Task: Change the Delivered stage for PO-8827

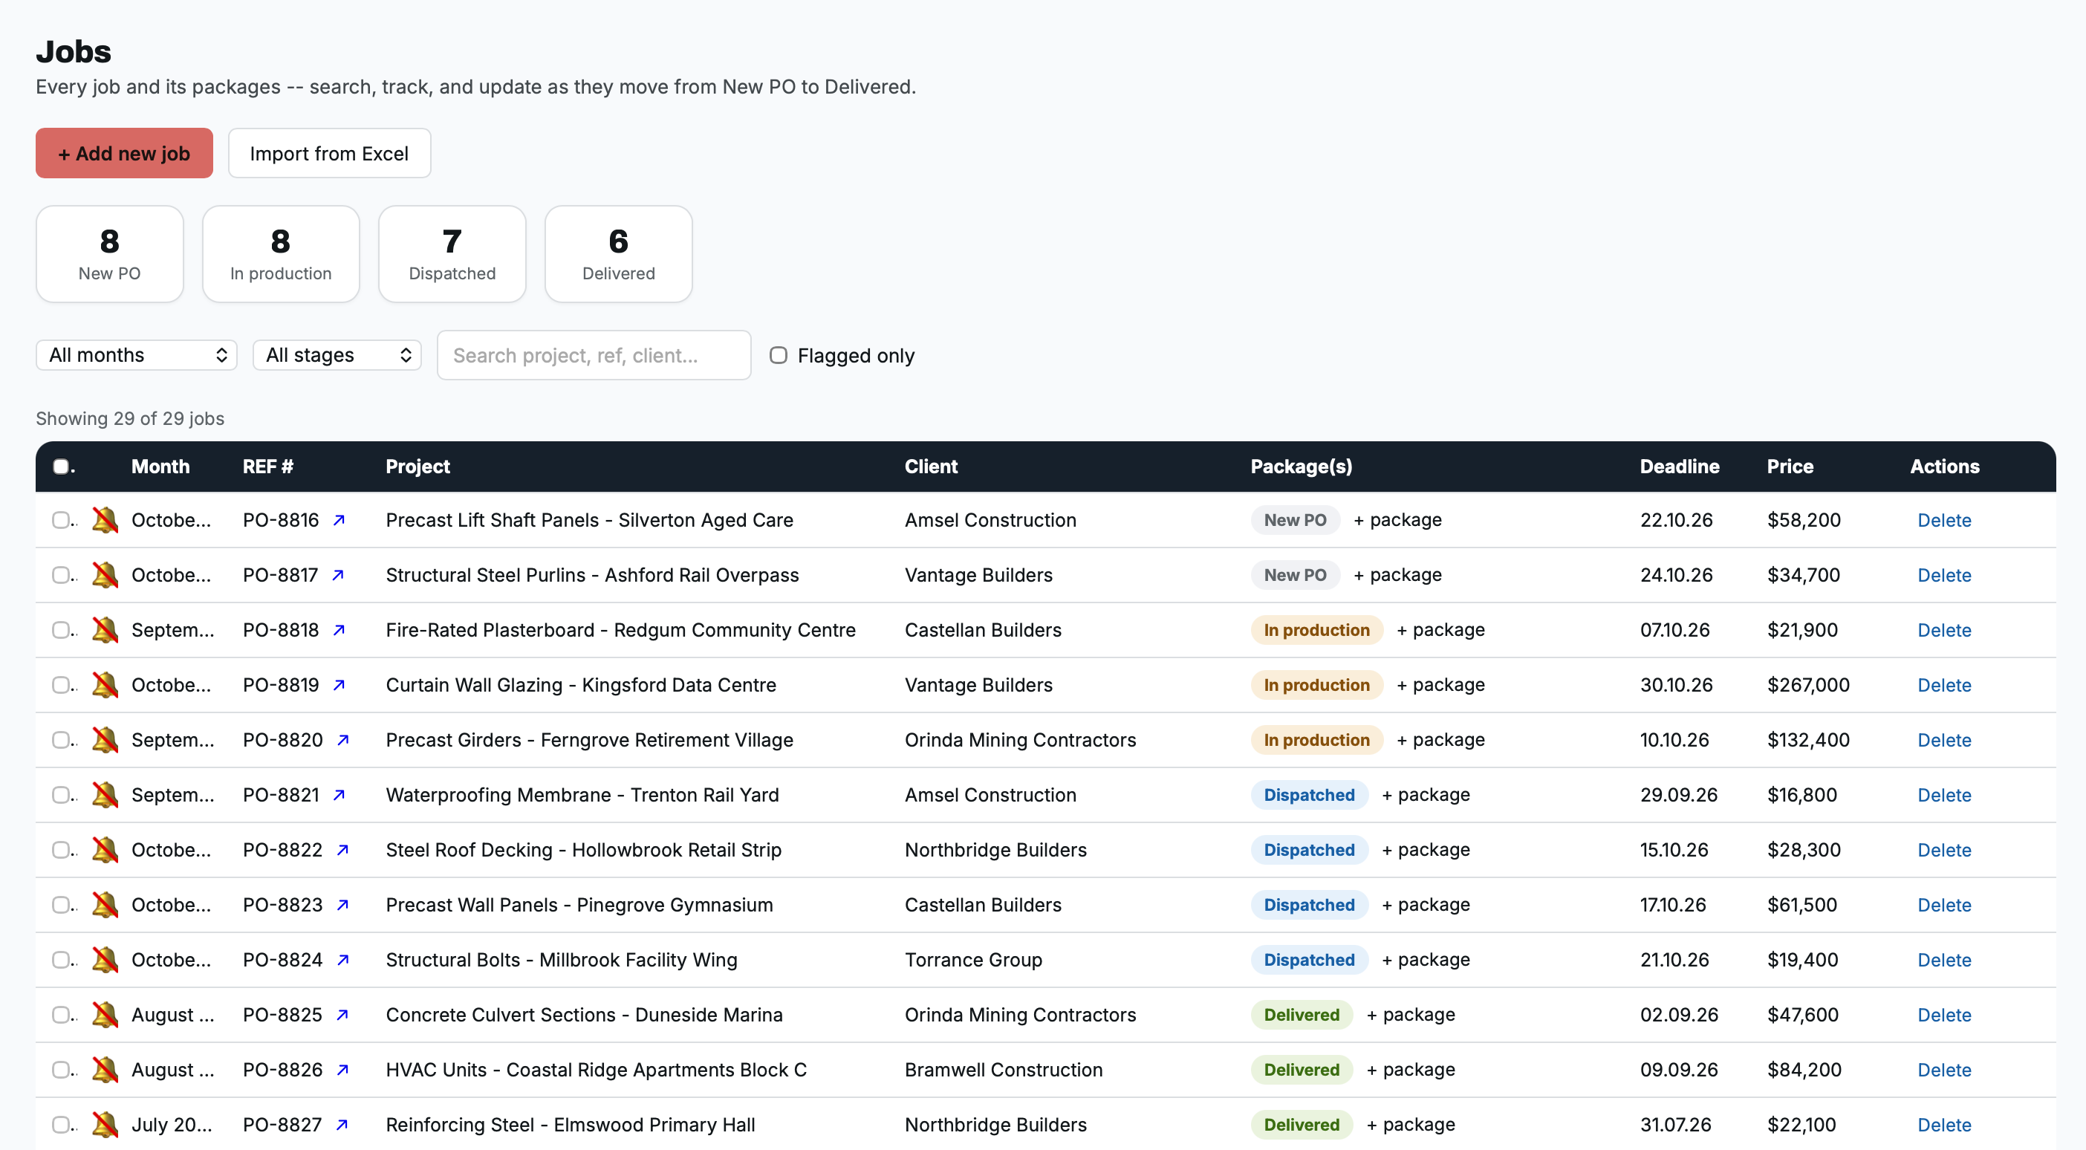Action: 1302,1125
